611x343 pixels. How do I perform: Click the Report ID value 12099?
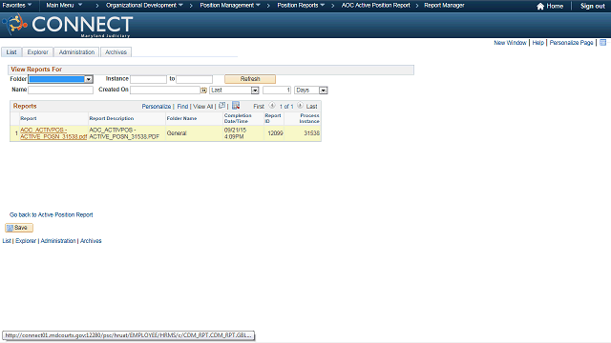pos(275,133)
